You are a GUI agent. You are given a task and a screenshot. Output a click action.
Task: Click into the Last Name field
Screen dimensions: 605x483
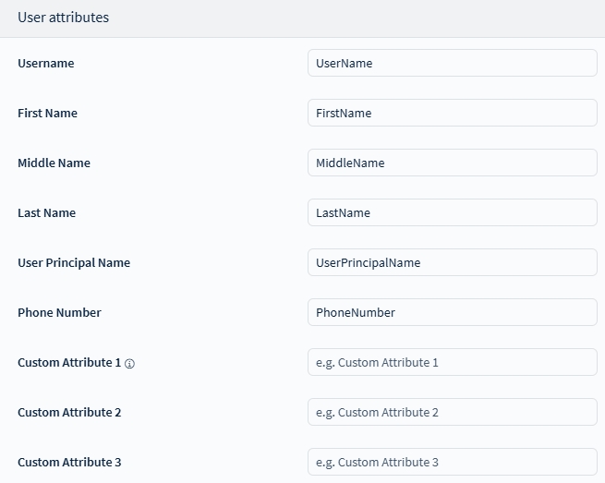click(x=452, y=213)
